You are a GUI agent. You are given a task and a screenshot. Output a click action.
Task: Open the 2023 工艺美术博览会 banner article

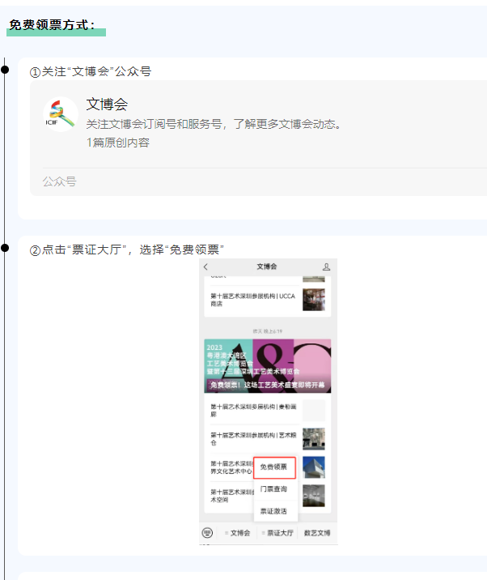pos(268,366)
